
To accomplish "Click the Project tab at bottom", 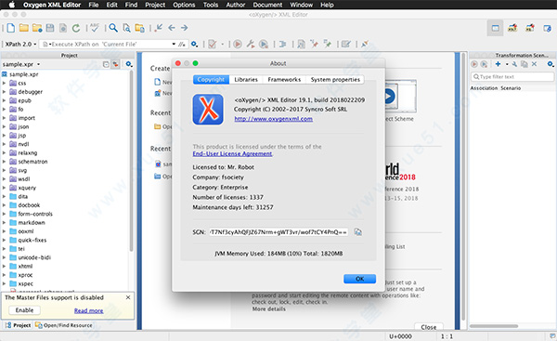I will pos(19,325).
